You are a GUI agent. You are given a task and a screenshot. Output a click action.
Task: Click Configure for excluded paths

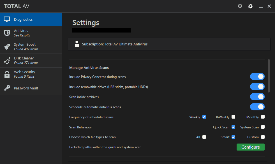250,147
